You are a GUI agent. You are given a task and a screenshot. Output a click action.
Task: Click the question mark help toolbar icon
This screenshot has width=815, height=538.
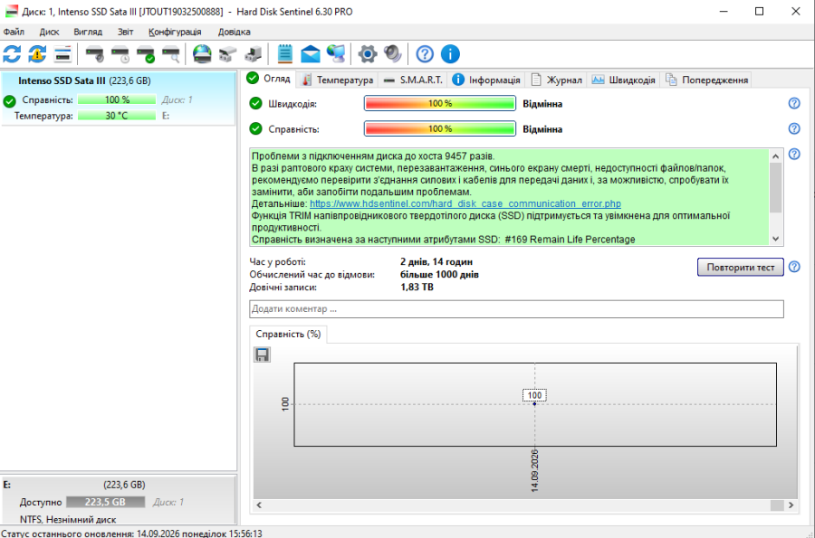coord(425,54)
